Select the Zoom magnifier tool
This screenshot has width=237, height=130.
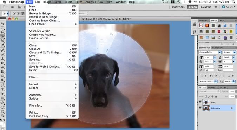click(2, 116)
